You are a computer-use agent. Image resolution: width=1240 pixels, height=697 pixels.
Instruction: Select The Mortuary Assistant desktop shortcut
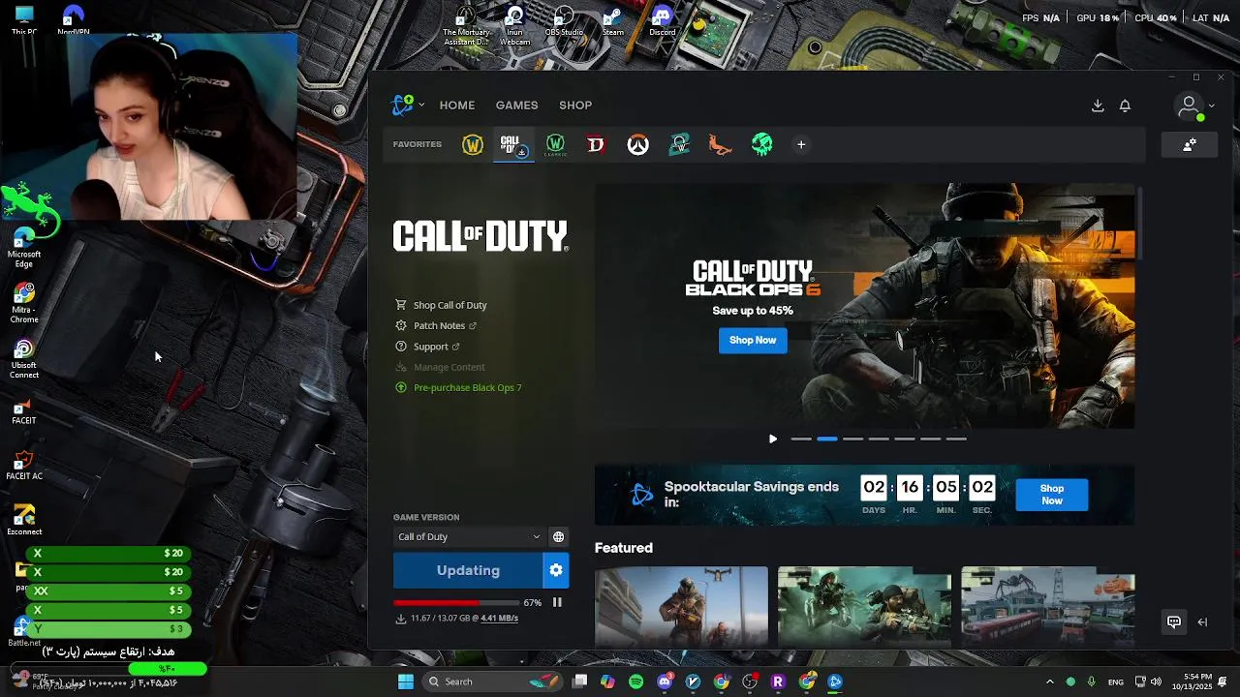465,26
